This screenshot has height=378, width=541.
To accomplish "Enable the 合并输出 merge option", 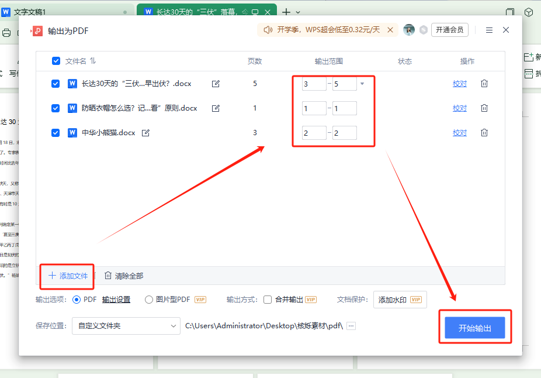I will 266,299.
